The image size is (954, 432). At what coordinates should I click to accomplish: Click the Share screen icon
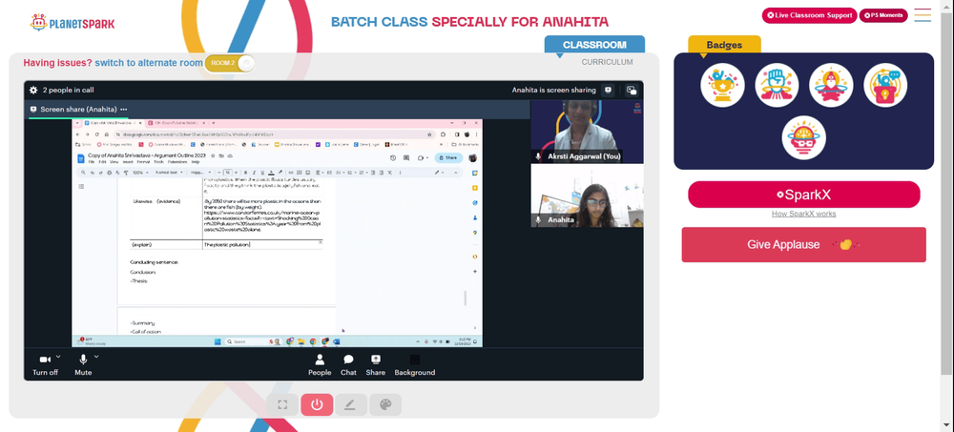click(376, 360)
